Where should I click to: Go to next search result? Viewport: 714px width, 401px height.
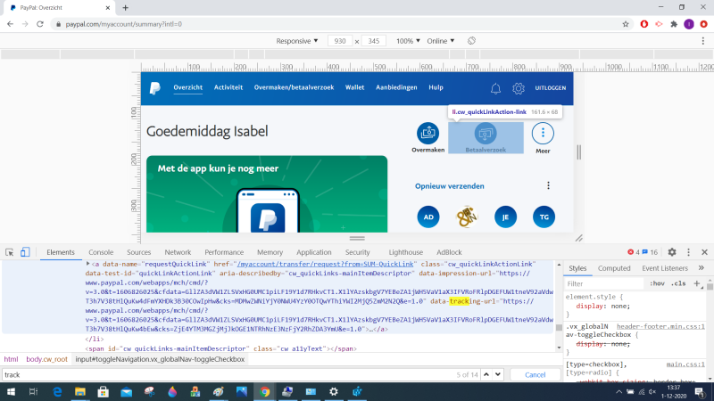pyautogui.click(x=498, y=374)
